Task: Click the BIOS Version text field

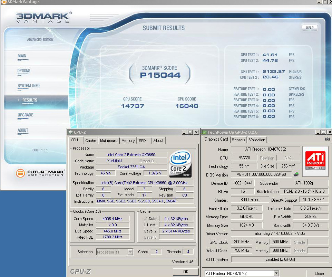Action: click(261, 175)
